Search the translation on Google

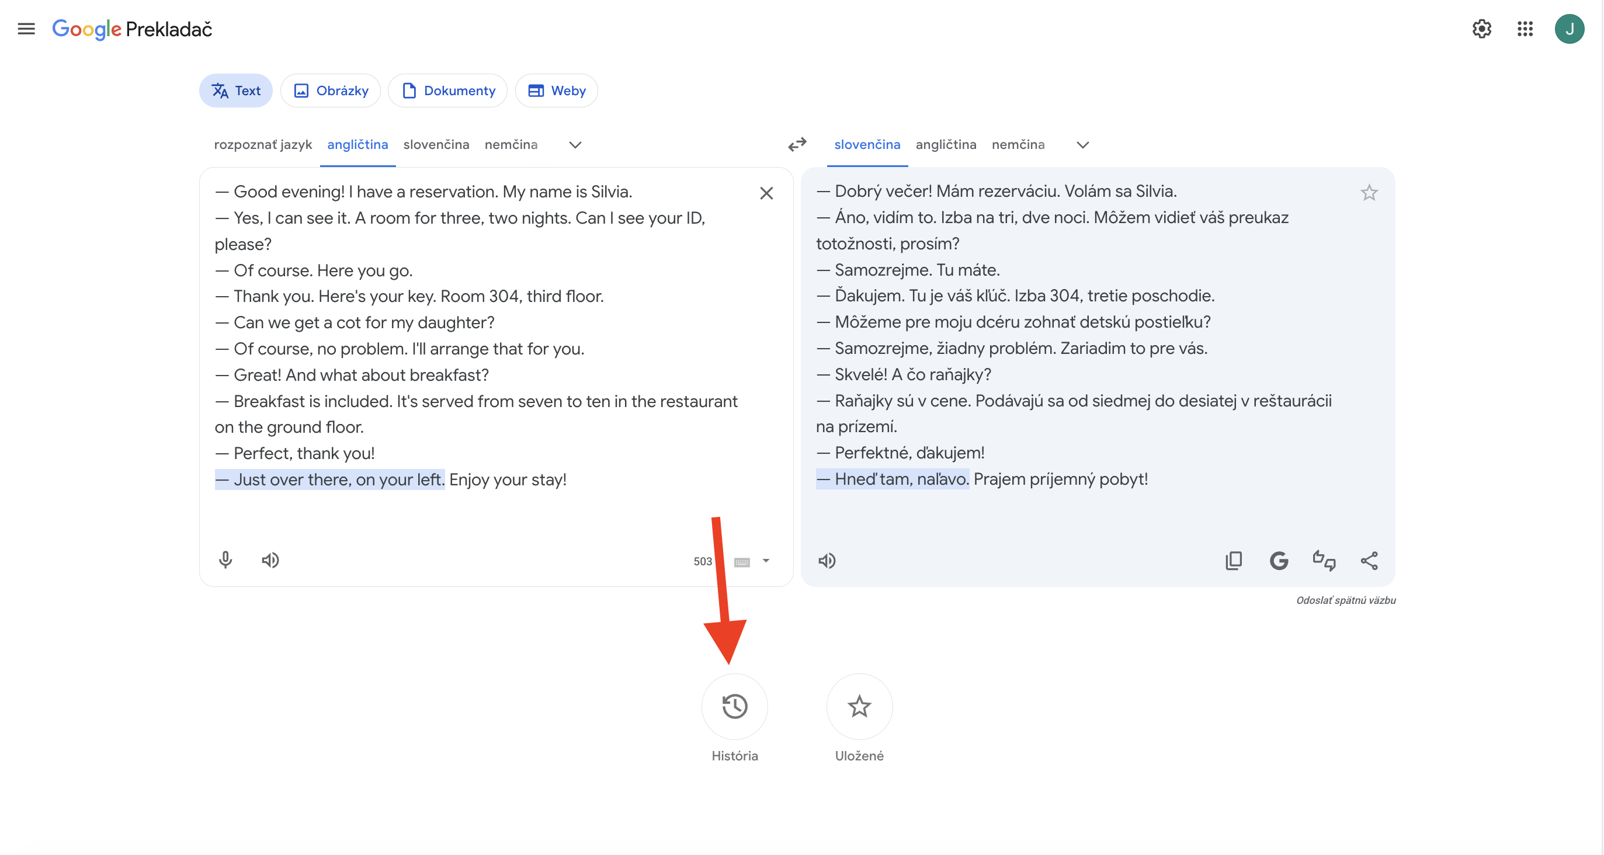pos(1278,560)
